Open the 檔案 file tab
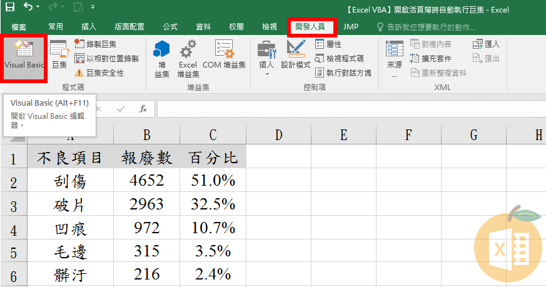This screenshot has width=546, height=287. pos(19,27)
